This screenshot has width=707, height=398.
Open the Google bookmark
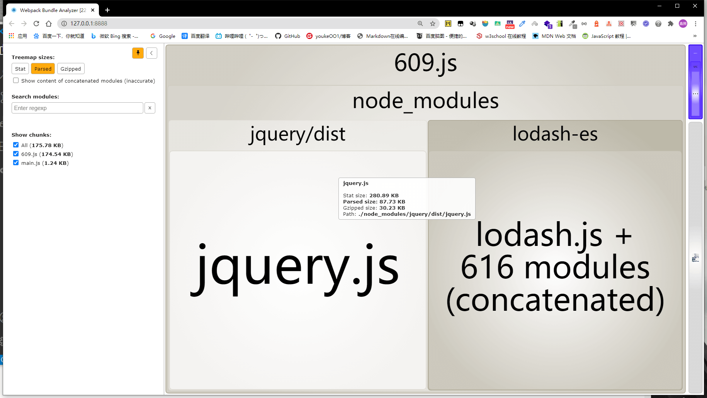tap(163, 36)
